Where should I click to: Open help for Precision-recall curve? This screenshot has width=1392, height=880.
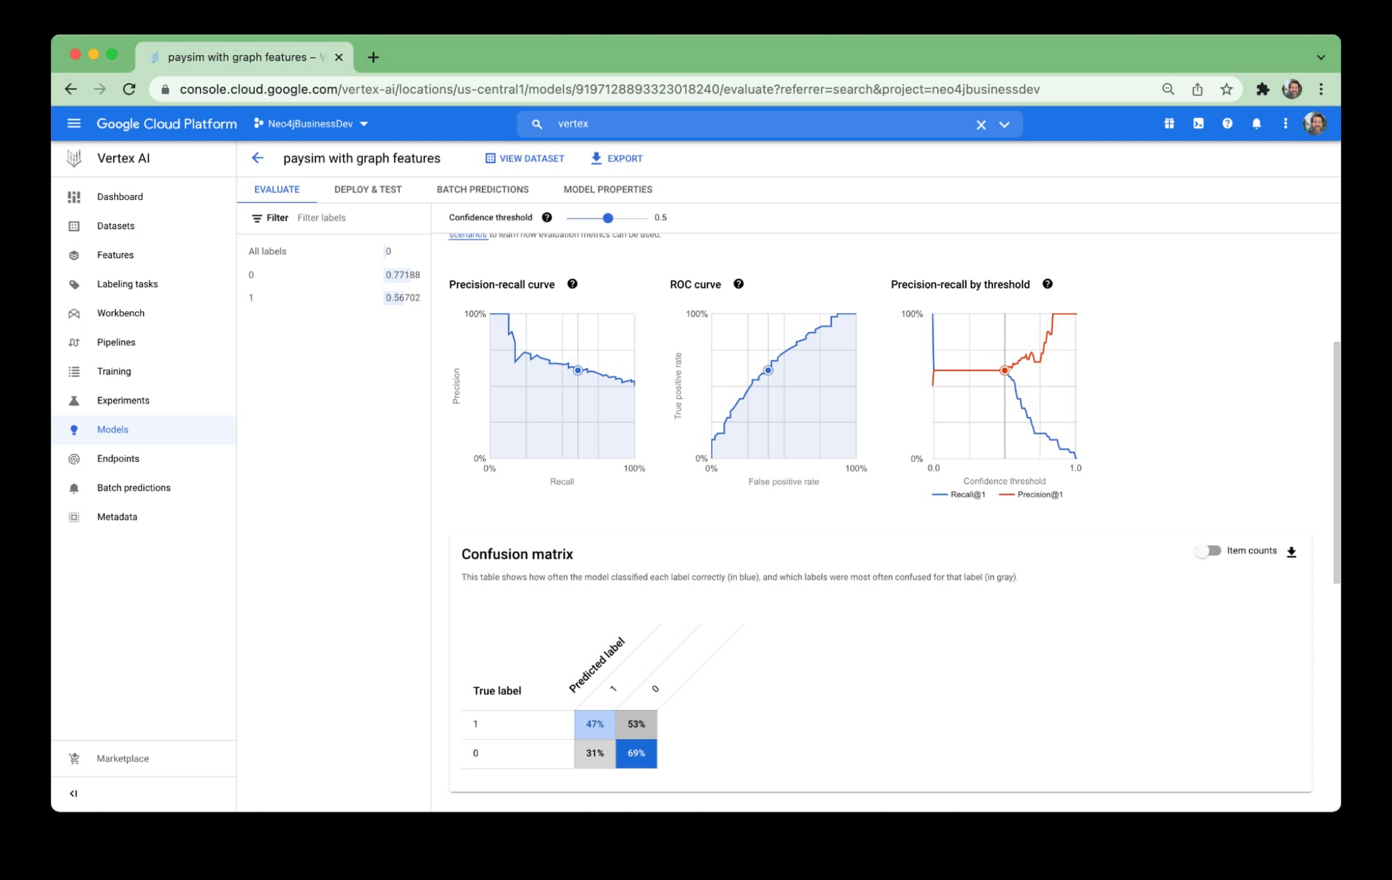tap(572, 284)
